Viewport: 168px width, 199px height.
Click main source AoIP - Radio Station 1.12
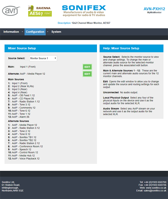click(x=26, y=102)
